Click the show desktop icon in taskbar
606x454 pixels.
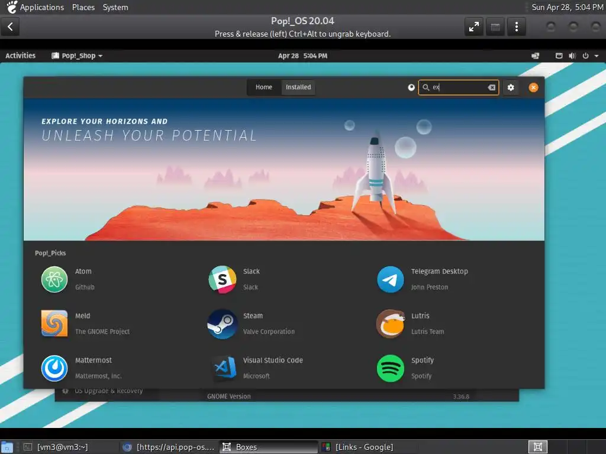pos(7,447)
